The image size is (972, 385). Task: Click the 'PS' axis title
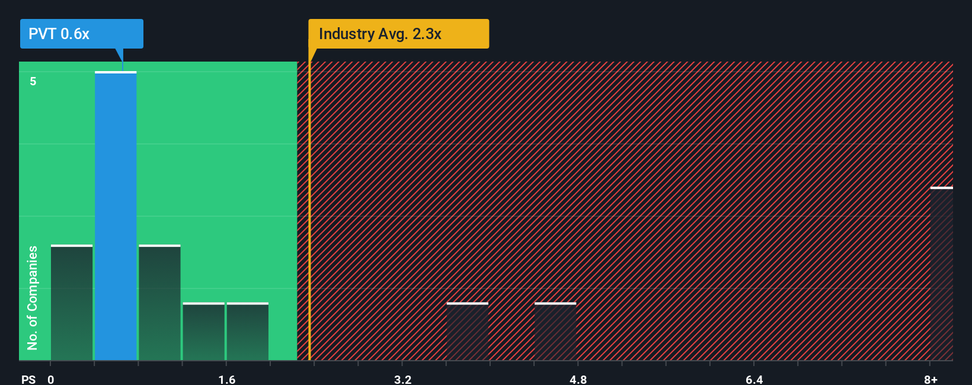click(x=28, y=379)
